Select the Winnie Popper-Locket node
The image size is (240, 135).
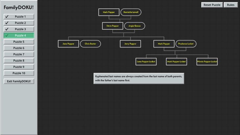point(207,62)
